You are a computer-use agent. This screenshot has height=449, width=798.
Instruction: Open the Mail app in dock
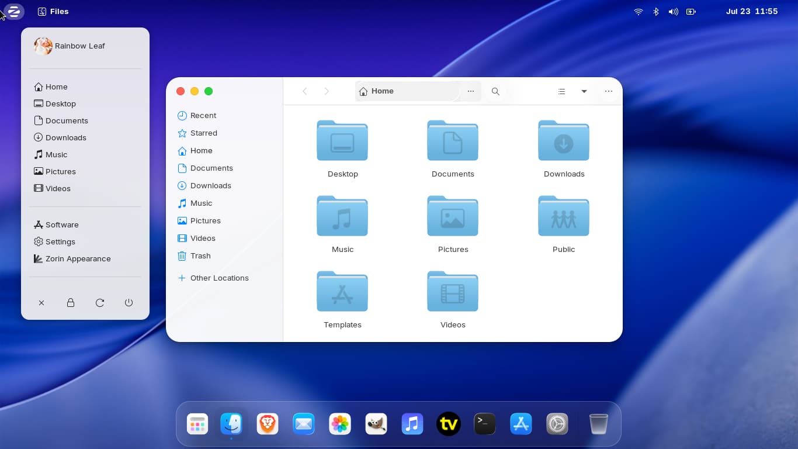coord(304,424)
